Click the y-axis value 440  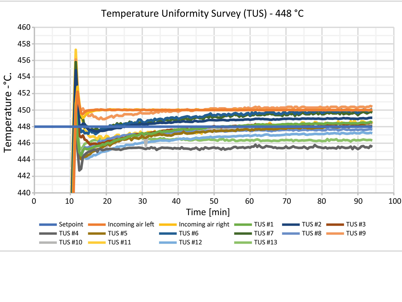24,193
